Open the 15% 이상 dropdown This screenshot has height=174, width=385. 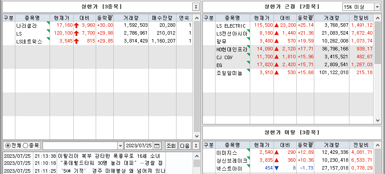click(377, 7)
